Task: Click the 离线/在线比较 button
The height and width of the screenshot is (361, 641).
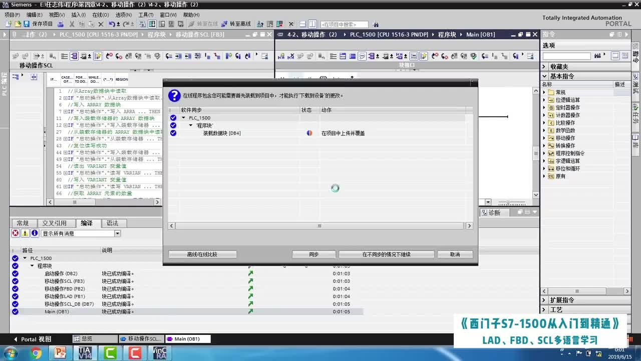Action: pos(202,254)
